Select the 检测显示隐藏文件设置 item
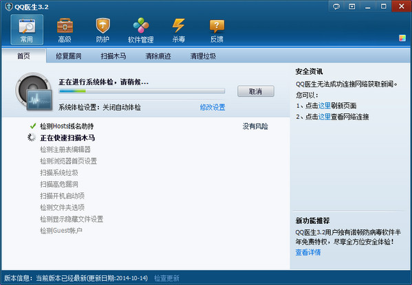 72,219
